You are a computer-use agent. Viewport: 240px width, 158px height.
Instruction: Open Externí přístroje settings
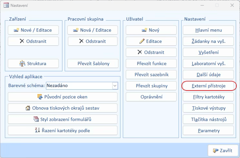(209, 86)
